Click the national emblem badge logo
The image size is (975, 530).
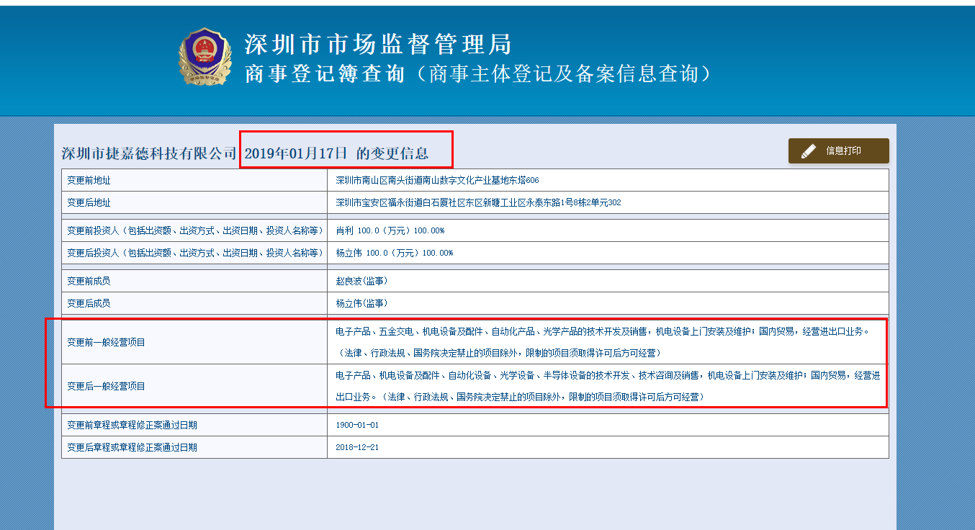tap(205, 56)
